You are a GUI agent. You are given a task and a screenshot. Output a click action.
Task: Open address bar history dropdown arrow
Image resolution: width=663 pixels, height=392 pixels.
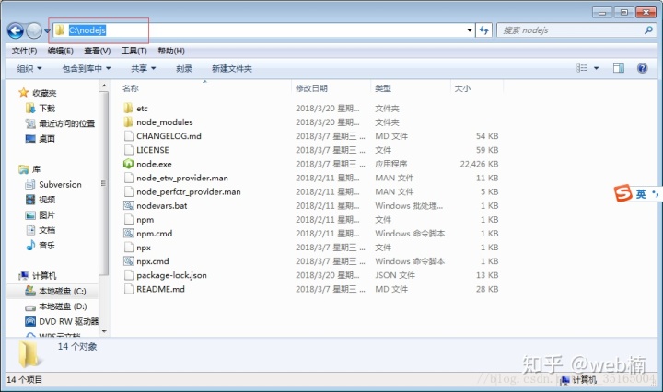point(470,30)
